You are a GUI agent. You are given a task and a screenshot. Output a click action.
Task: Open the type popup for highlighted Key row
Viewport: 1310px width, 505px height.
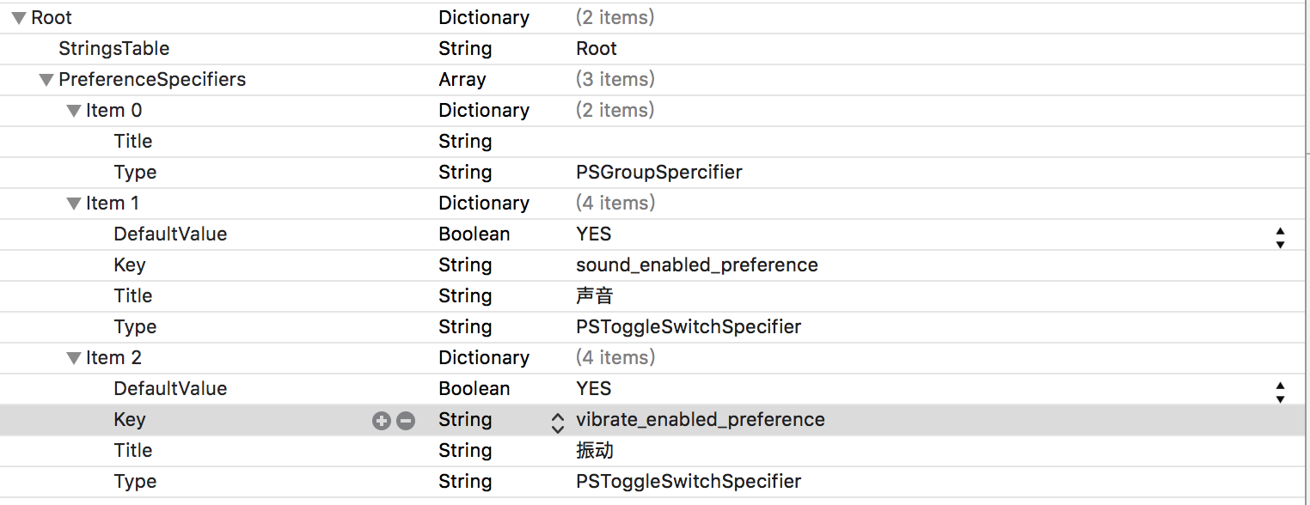[x=557, y=421]
